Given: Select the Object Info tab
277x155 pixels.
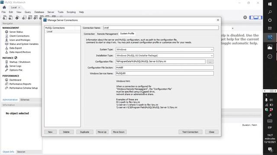Looking at the screenshot, I should coord(8,152).
